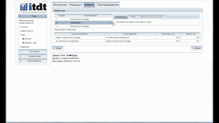Click the itdt logo
The height and width of the screenshot is (123, 219).
coord(33,8)
